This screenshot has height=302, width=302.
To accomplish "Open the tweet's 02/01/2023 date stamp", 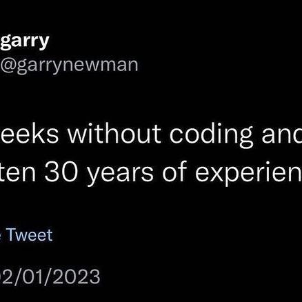I will point(50,276).
